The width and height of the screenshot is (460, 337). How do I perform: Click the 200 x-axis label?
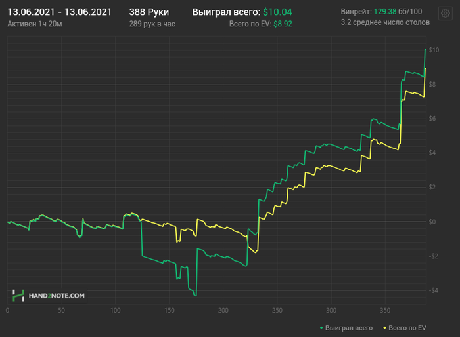tap(223, 310)
